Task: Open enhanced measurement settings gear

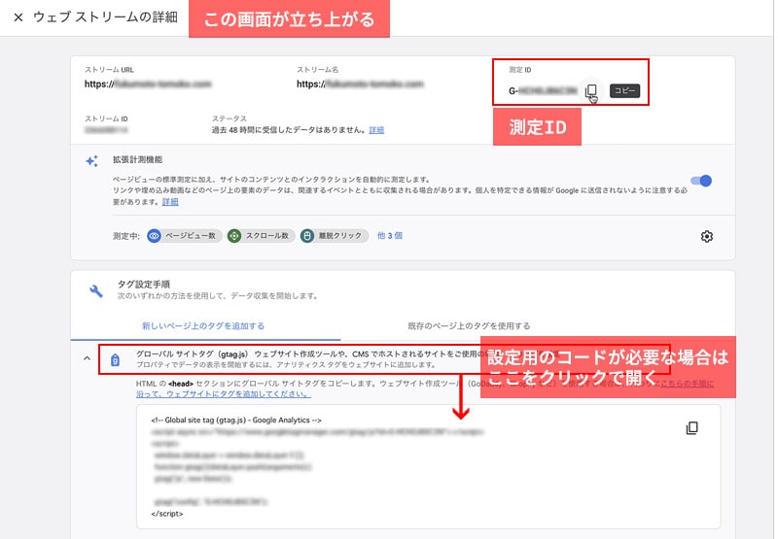Action: point(707,236)
